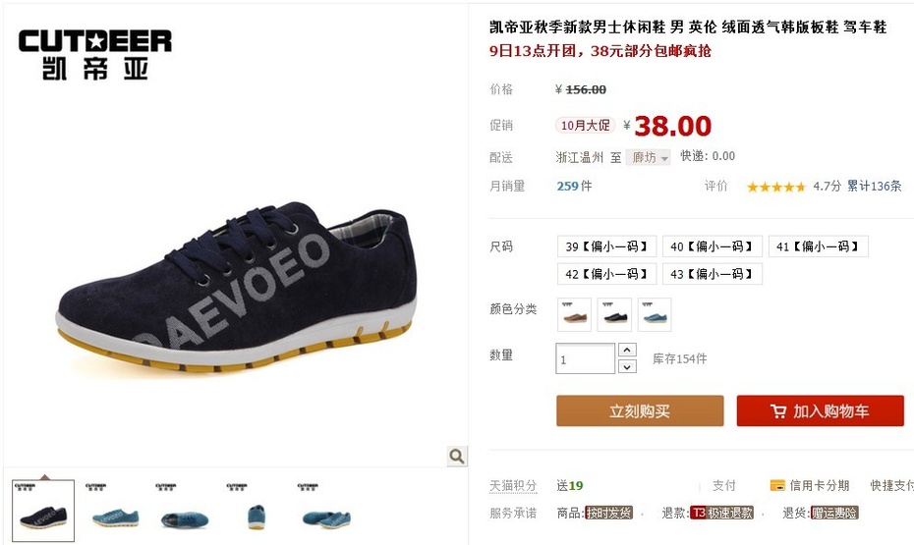Select size 43 option

(713, 274)
